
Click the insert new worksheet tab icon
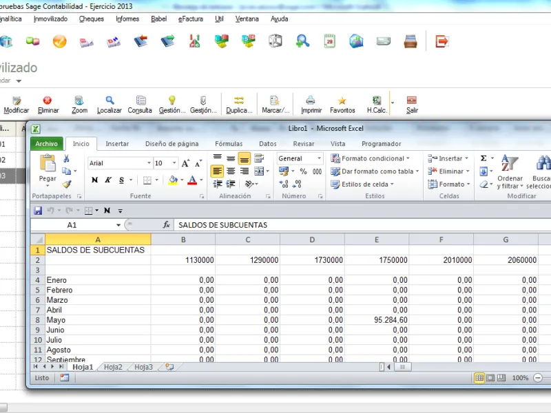[x=169, y=367]
